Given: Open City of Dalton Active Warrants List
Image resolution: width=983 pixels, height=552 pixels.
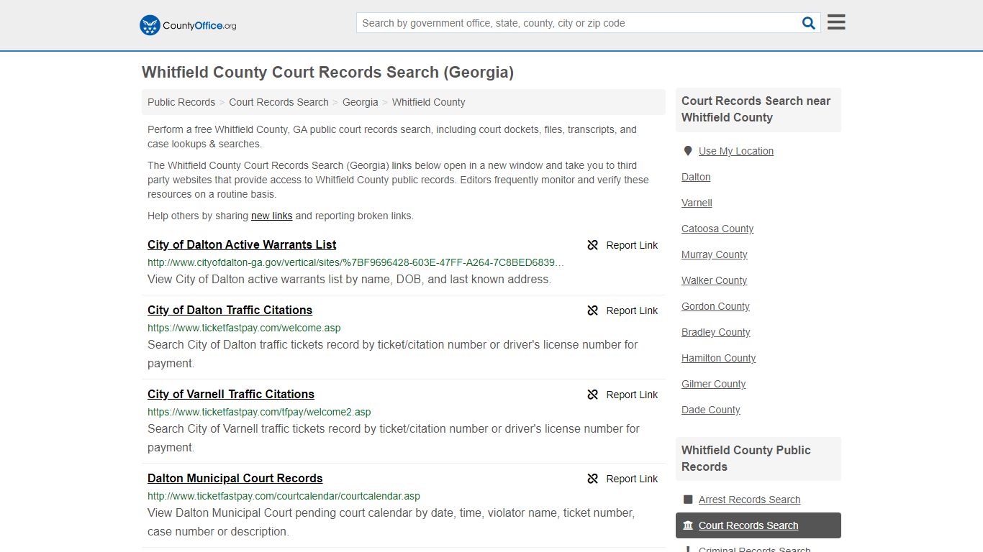Looking at the screenshot, I should (x=242, y=244).
